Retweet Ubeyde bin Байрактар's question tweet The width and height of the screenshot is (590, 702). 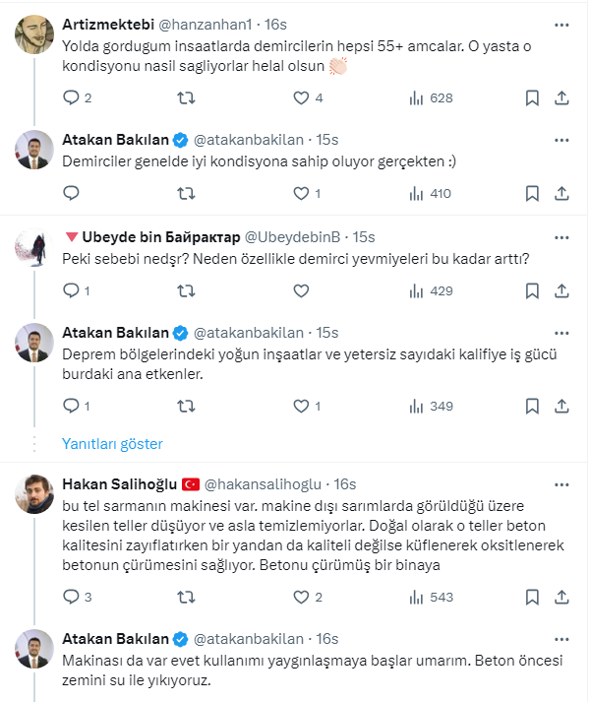point(185,290)
